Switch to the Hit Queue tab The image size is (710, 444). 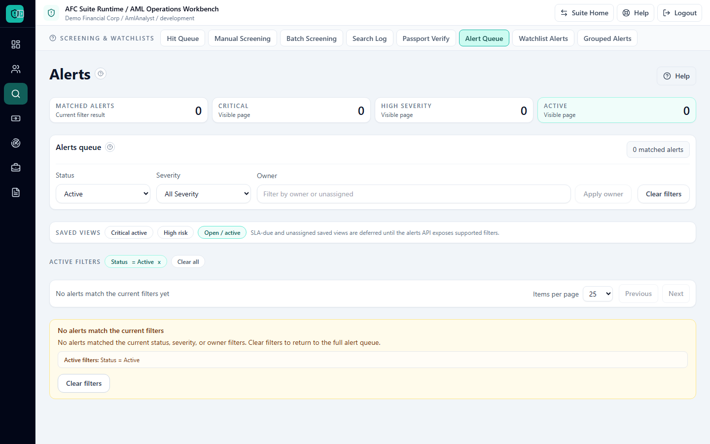coord(182,38)
